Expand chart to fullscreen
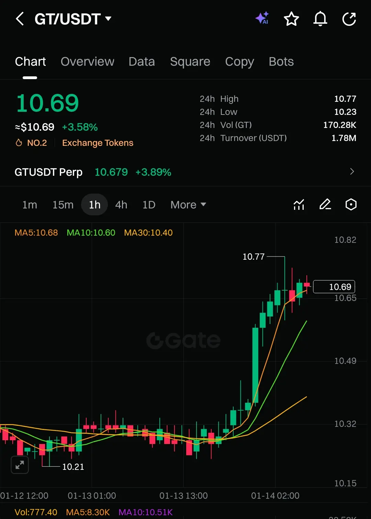Viewport: 371px width, 519px height. coord(20,465)
